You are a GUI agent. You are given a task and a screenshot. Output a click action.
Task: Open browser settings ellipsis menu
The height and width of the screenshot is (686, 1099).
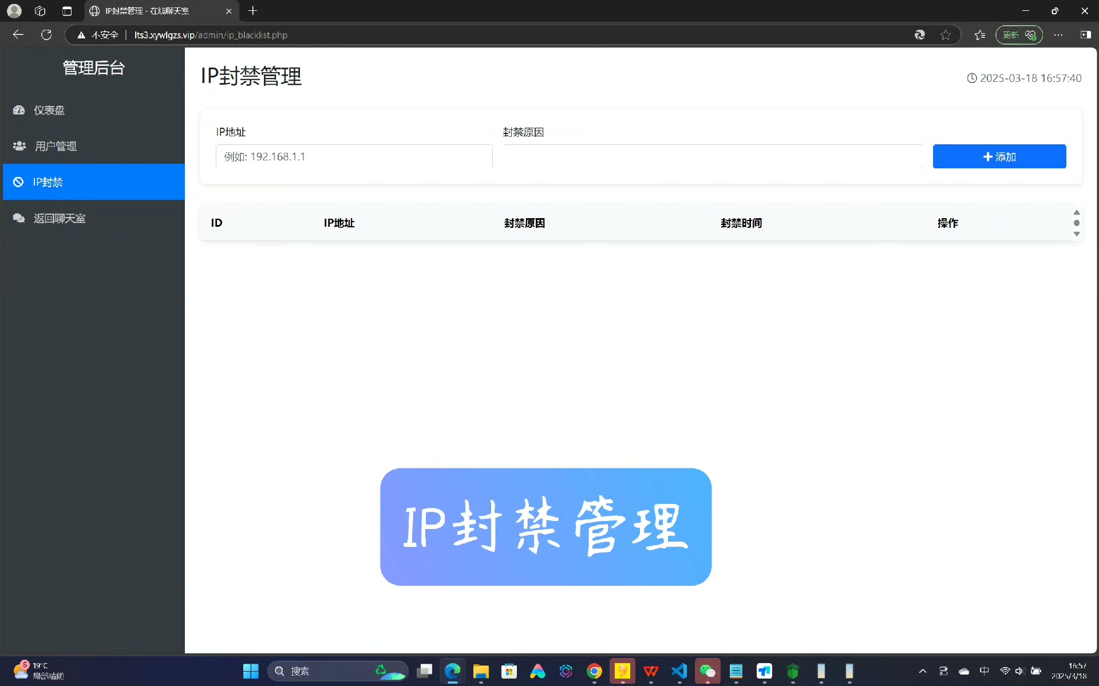tap(1058, 35)
